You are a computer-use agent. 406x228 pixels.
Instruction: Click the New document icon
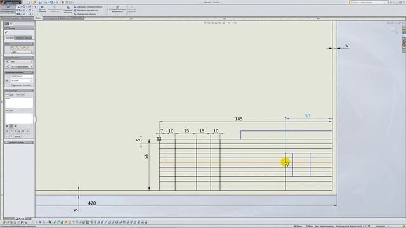(29, 3)
